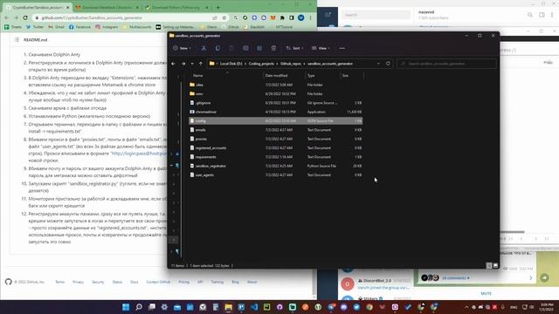The height and width of the screenshot is (314, 559).
Task: Click the Explorer Forward arrow
Action: tap(183, 64)
